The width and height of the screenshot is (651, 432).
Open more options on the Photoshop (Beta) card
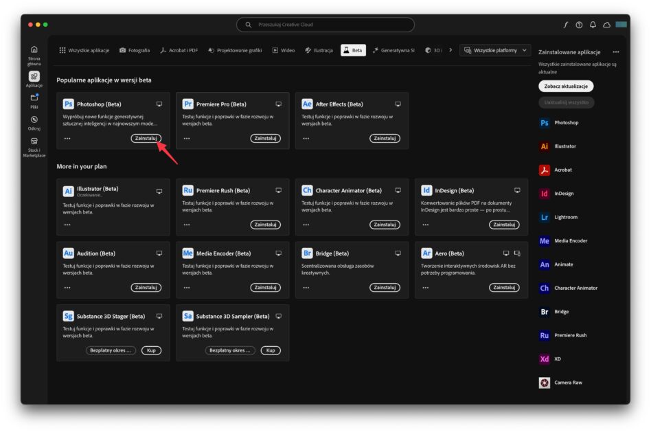(67, 138)
